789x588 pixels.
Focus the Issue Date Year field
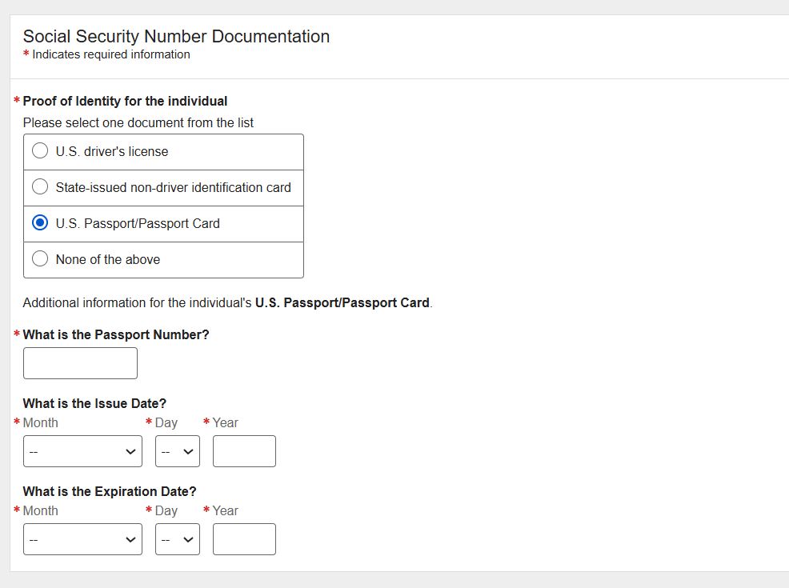pos(244,451)
